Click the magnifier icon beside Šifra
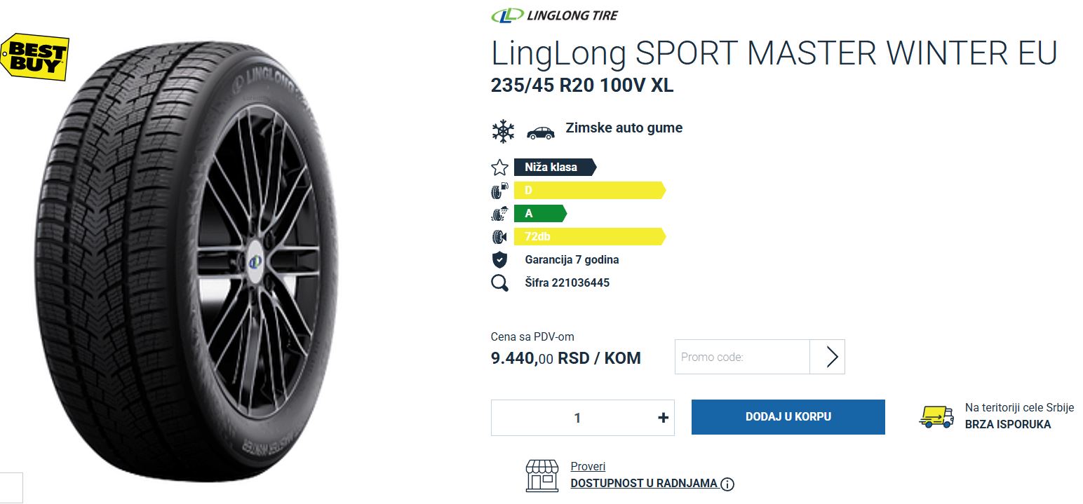Screen dimensions: 1083x504 point(499,283)
